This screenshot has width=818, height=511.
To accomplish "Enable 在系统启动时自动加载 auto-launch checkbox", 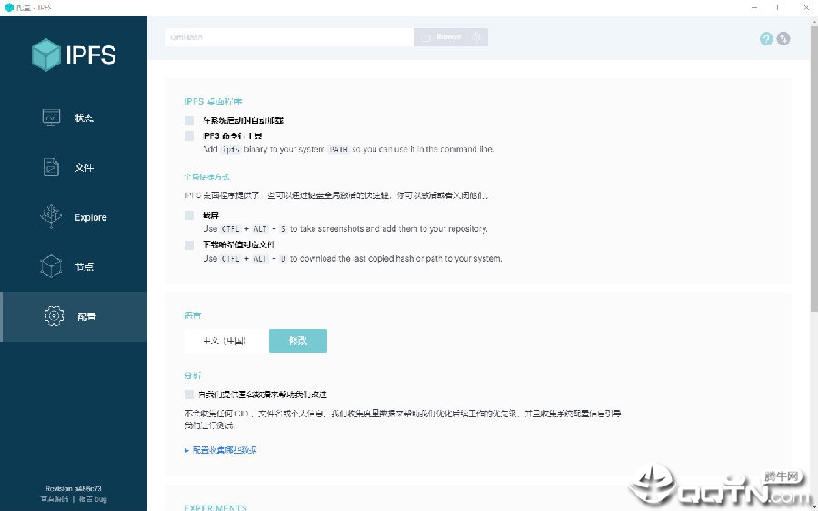I will (x=189, y=121).
